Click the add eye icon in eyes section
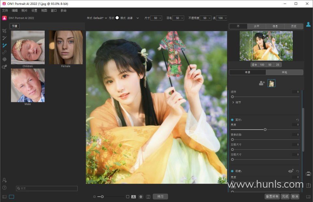This screenshot has width=313, height=202. tap(291, 171)
